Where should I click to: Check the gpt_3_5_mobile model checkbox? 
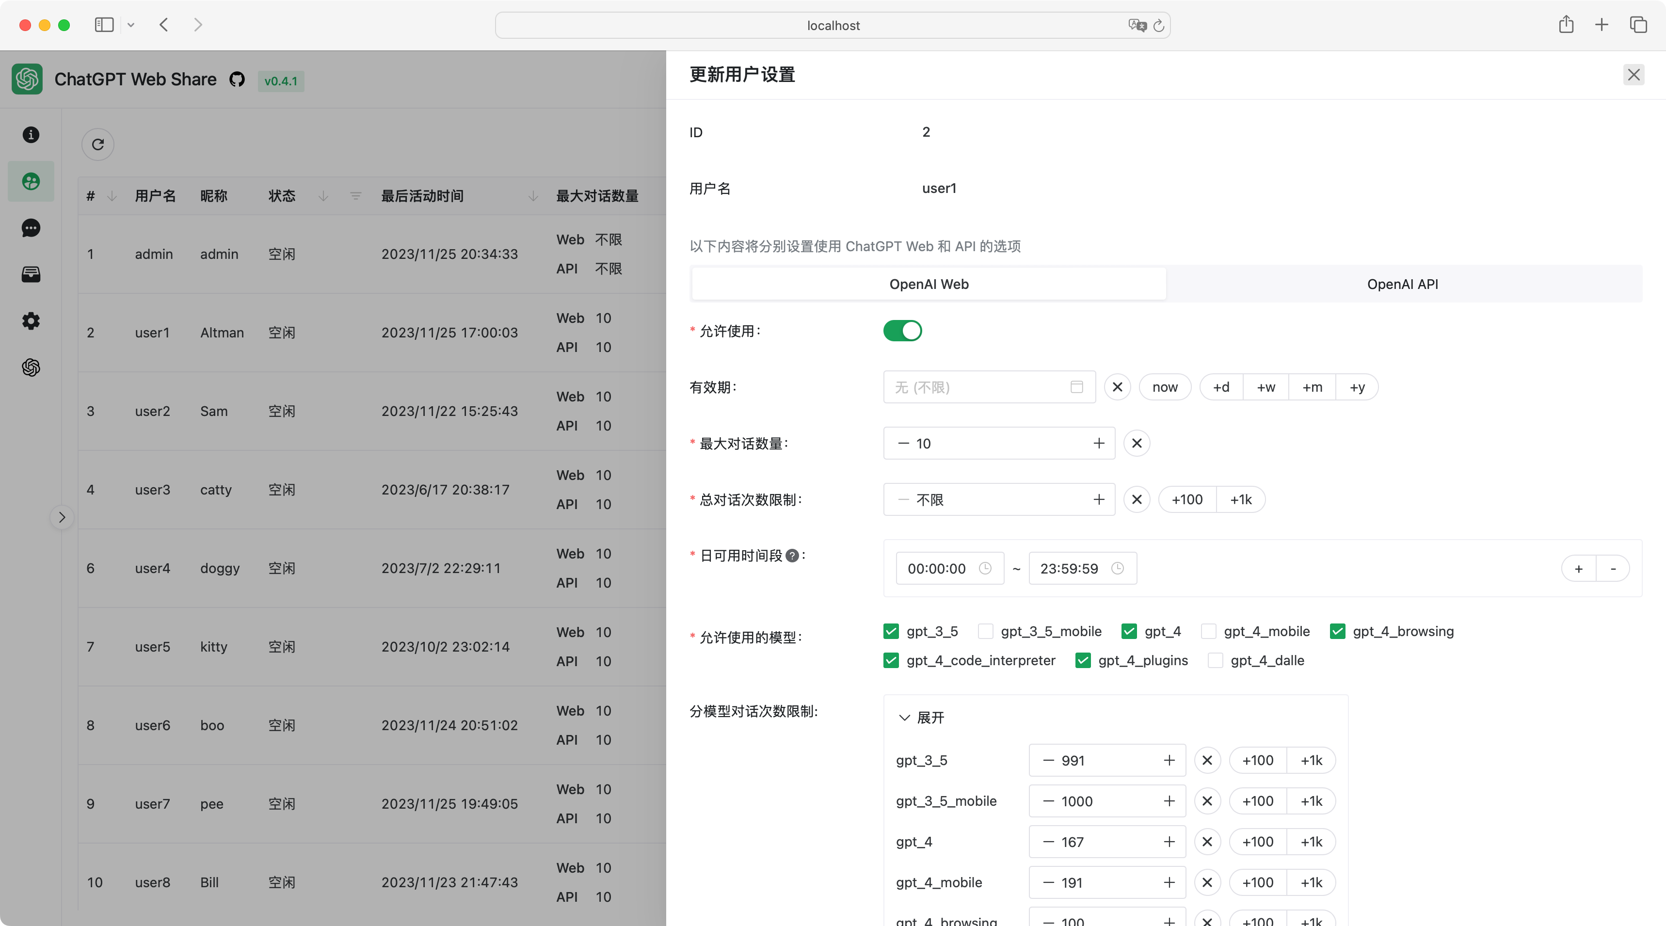pyautogui.click(x=985, y=631)
